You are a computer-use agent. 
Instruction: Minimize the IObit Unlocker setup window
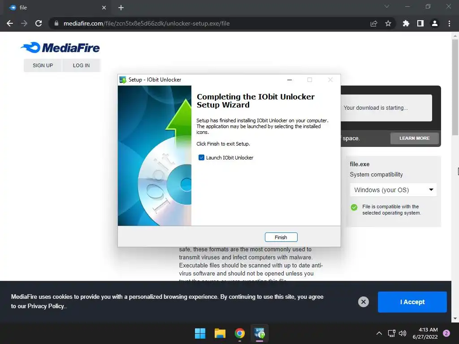290,80
